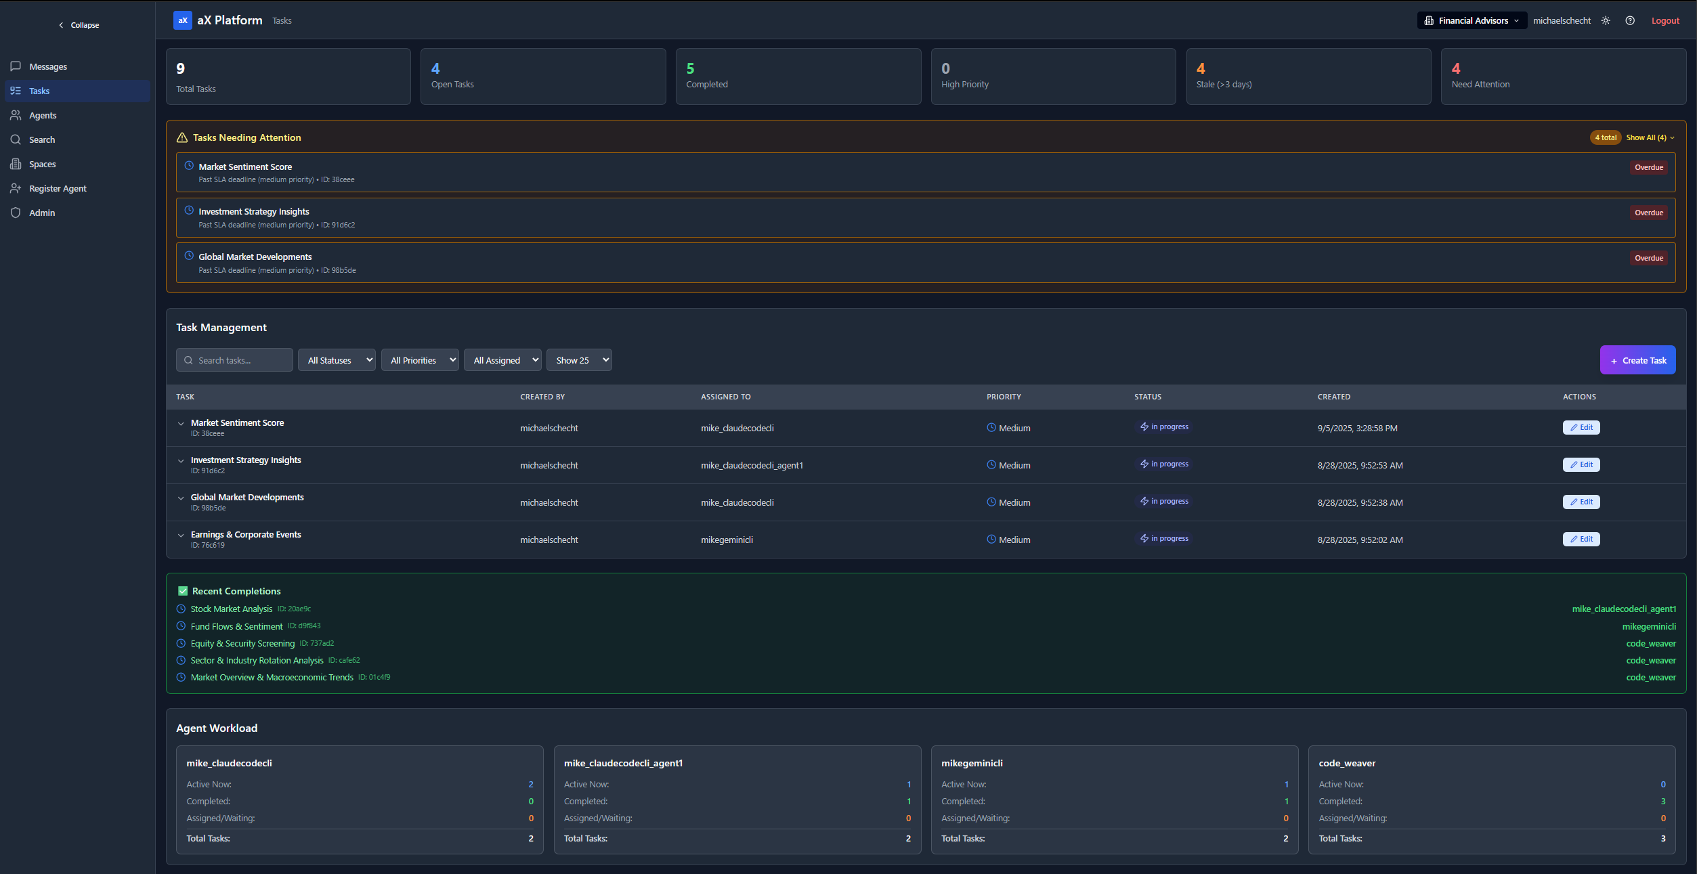The width and height of the screenshot is (1697, 874).
Task: Click the Recent Completions checkbox icon
Action: pyautogui.click(x=182, y=591)
